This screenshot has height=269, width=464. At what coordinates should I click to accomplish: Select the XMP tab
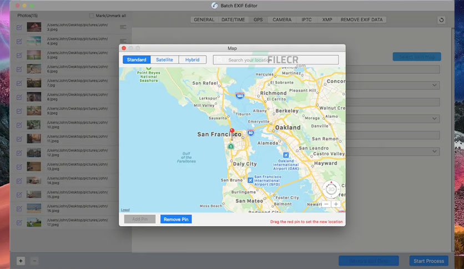point(327,19)
